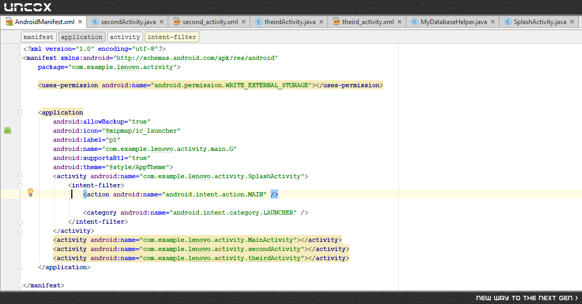Image resolution: width=582 pixels, height=304 pixels.
Task: Click the secondActivity activity declaration line
Action: [x=201, y=249]
